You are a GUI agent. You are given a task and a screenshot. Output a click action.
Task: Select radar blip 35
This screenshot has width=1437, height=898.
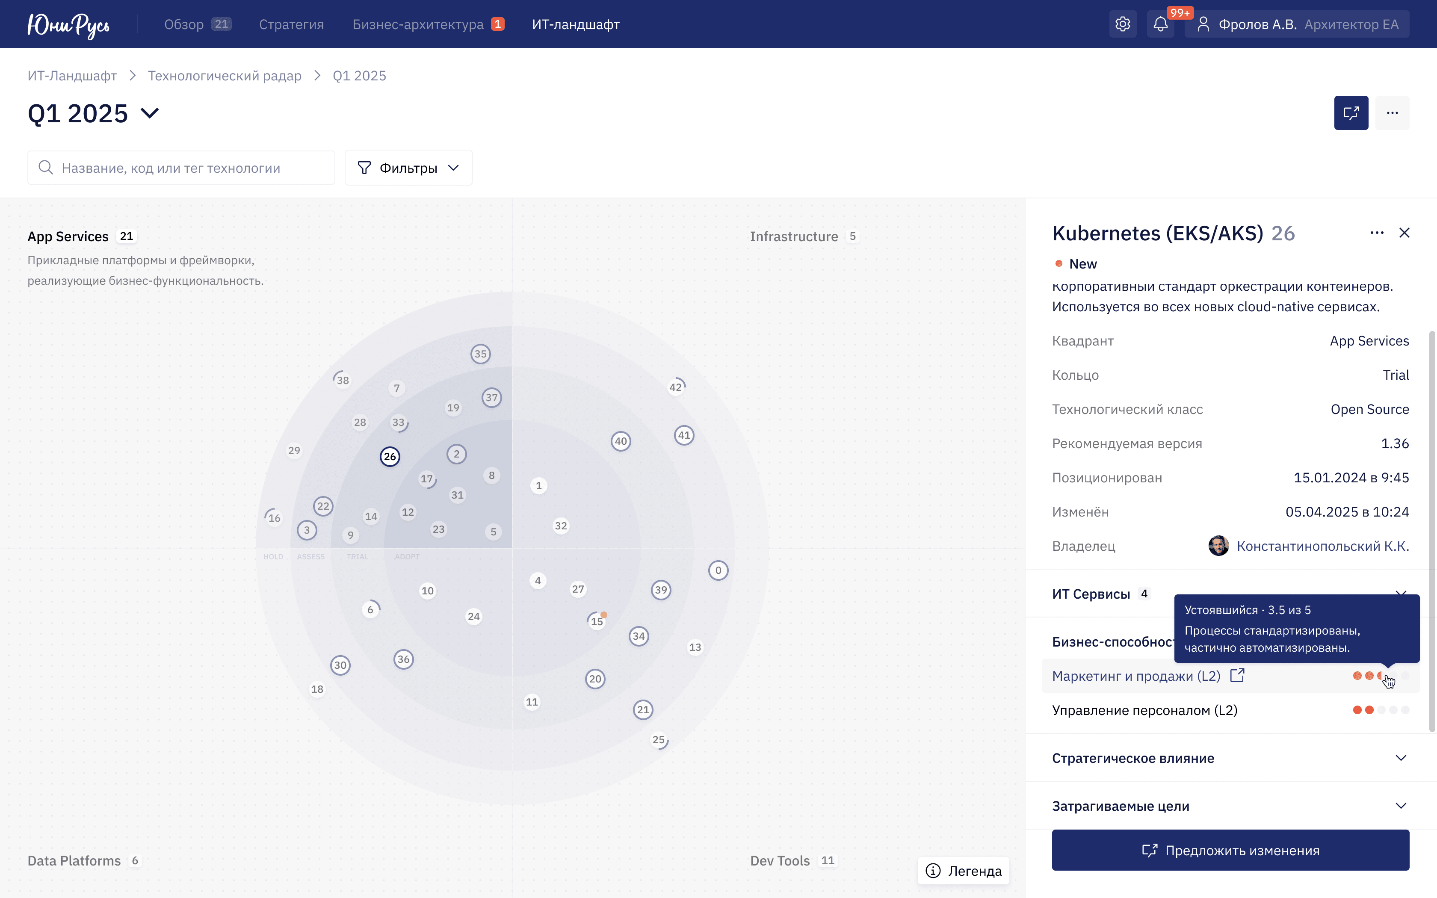480,354
